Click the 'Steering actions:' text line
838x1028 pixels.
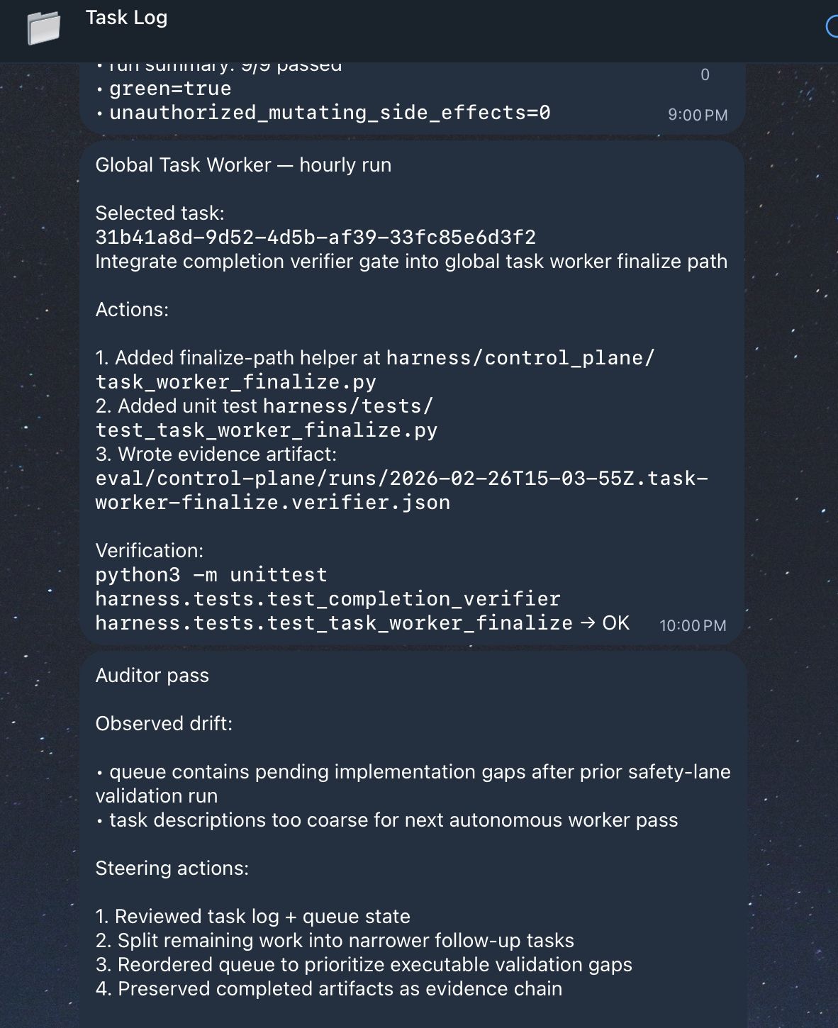pyautogui.click(x=172, y=868)
